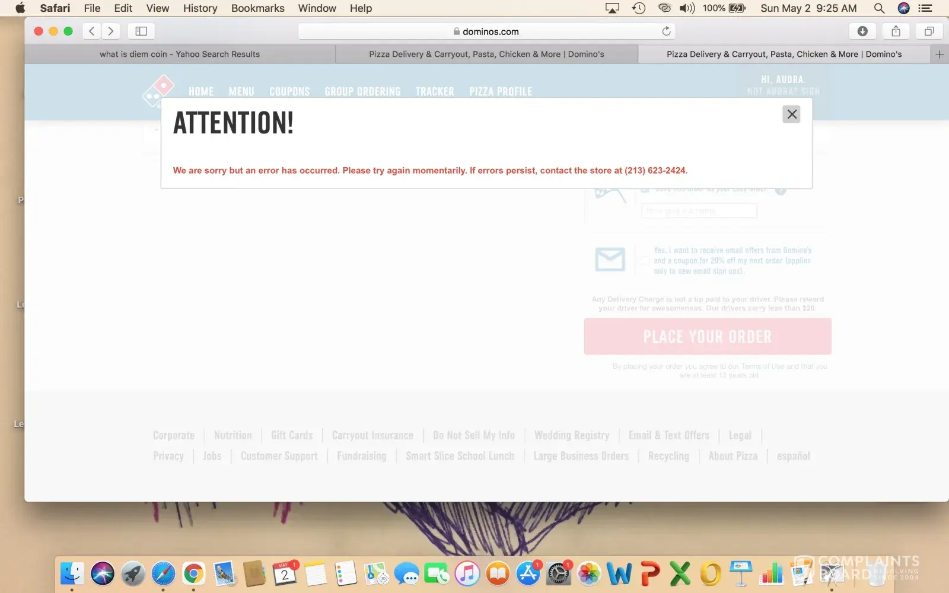Select the rightmost Domino's tab
Viewport: 949px width, 593px height.
pyautogui.click(x=784, y=55)
